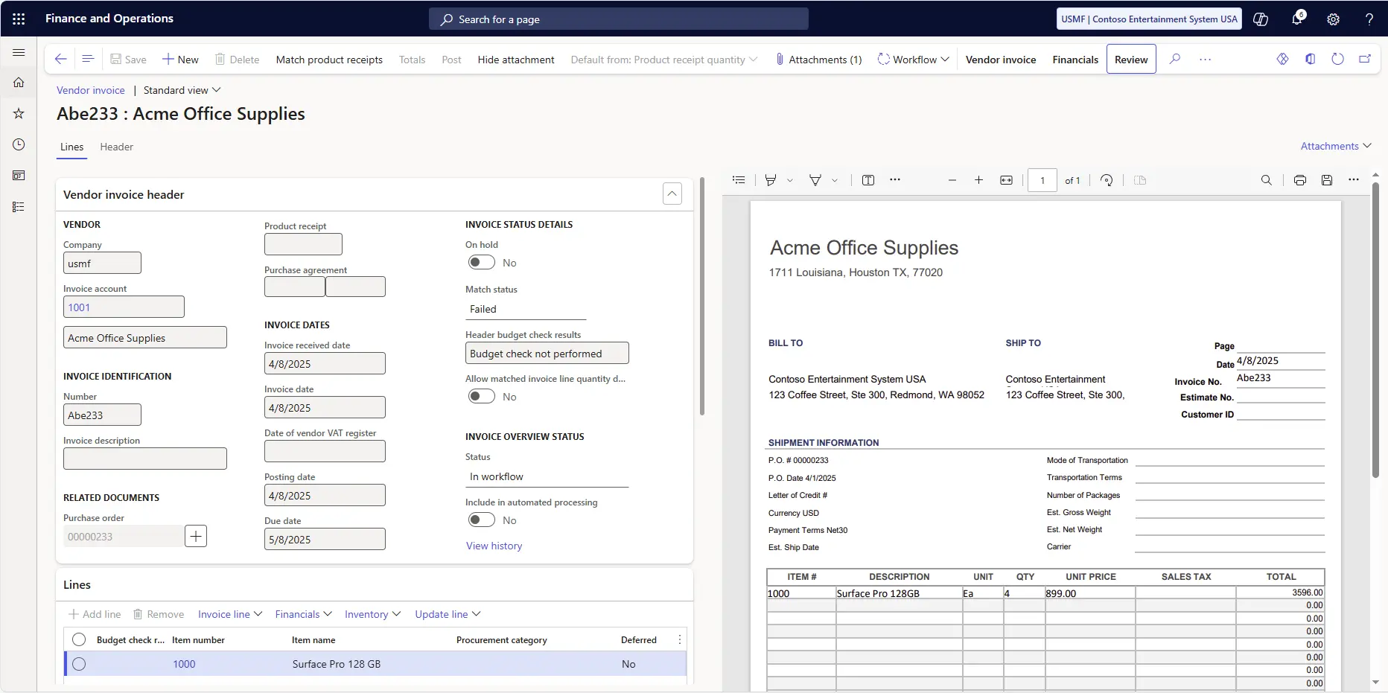The image size is (1388, 693).
Task: Select the Surface Pro line checkbox
Action: tap(79, 664)
